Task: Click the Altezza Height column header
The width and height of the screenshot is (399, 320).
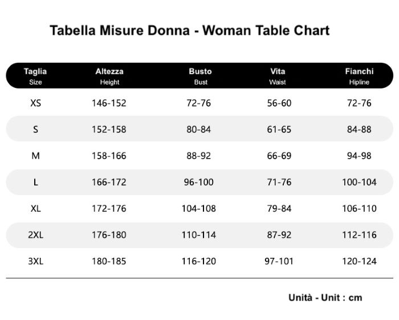Action: pos(109,76)
